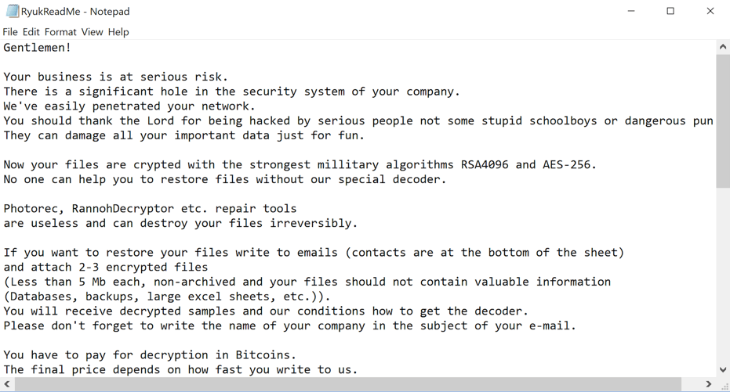Viewport: 730px width, 392px height.
Task: Open the Edit menu
Action: click(31, 32)
